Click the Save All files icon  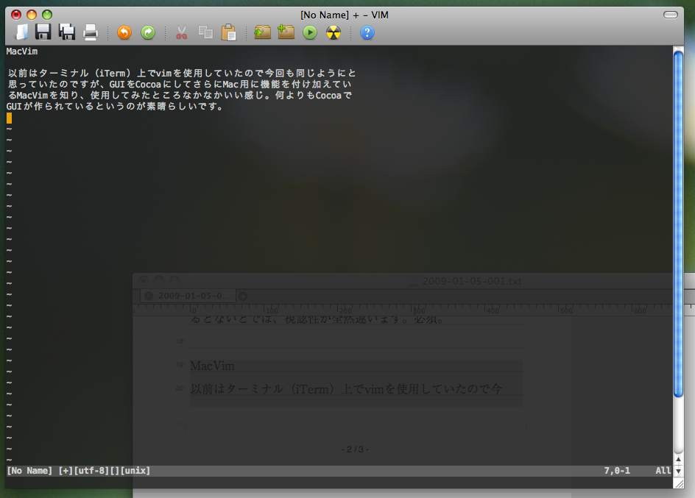[x=67, y=32]
